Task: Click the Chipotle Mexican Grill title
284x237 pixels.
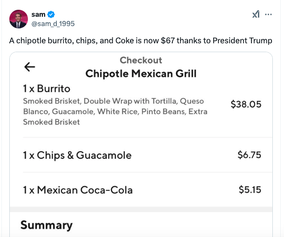Action: 141,74
